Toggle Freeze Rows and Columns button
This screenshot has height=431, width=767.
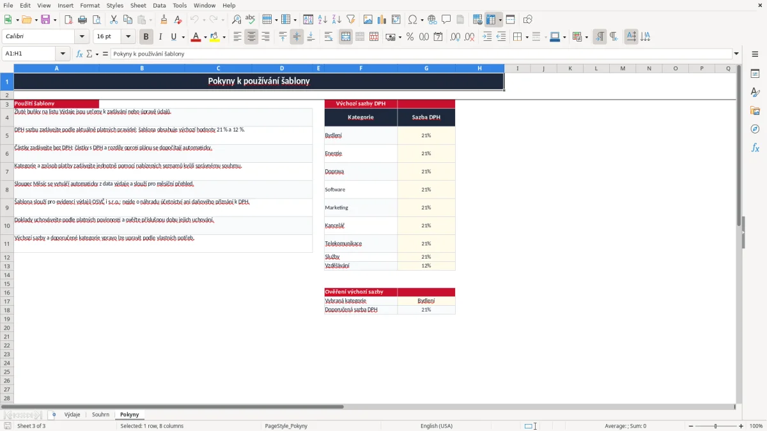(491, 20)
